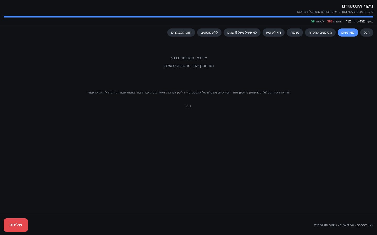Click the נסו מסנן אחר hint text

click(188, 66)
